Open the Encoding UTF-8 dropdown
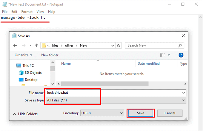 (102, 113)
